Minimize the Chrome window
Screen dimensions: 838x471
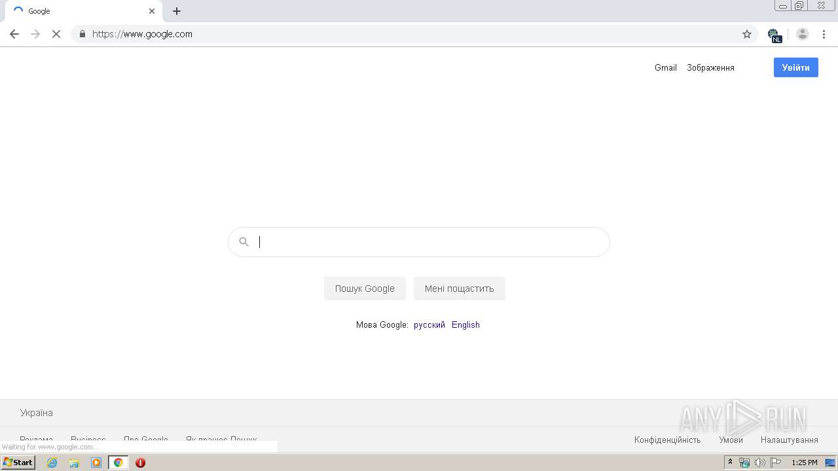tap(782, 6)
